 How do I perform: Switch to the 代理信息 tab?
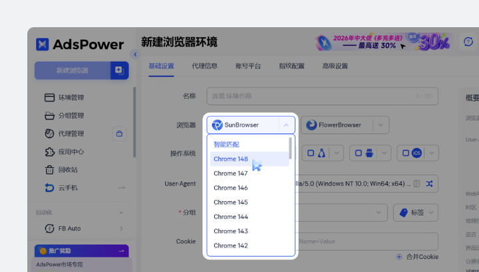(205, 66)
